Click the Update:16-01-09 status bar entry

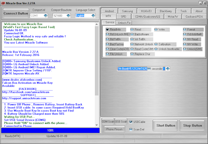click(x=57, y=136)
